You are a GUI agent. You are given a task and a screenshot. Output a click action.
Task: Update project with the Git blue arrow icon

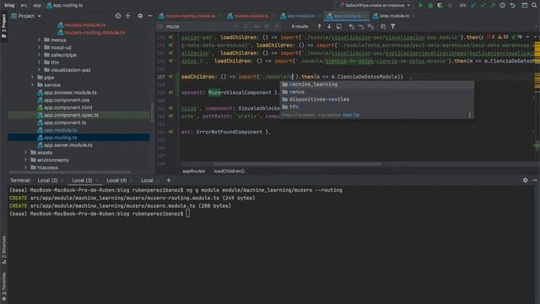[473, 6]
